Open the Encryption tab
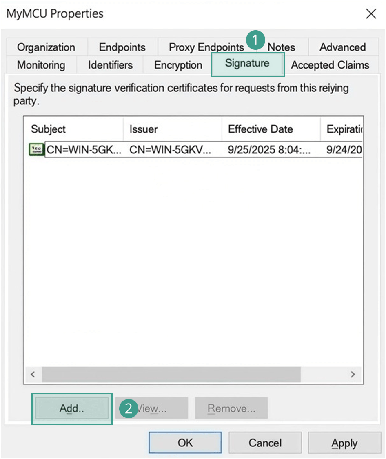 coord(178,65)
